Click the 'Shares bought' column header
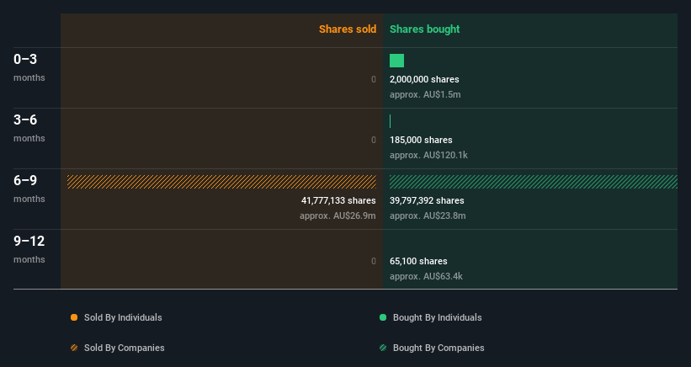Viewport: 691px width, 367px height. point(424,29)
